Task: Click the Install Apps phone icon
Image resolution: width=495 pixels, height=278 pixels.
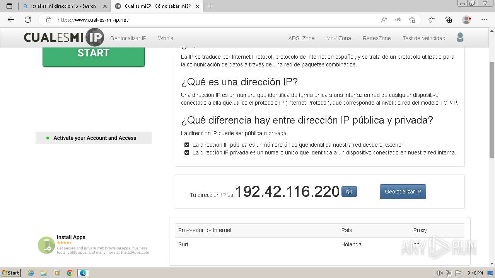Action: [x=46, y=245]
